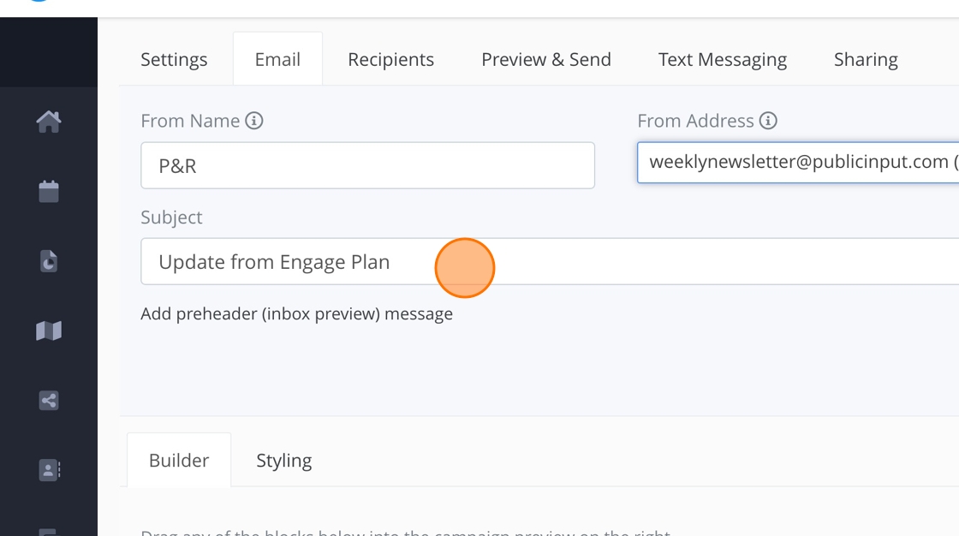Open the calendar sidebar icon
Image resolution: width=959 pixels, height=536 pixels.
49,191
